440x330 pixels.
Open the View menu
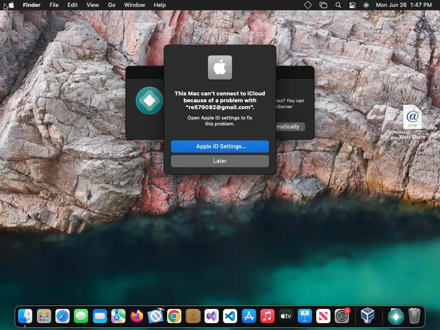[x=93, y=5]
